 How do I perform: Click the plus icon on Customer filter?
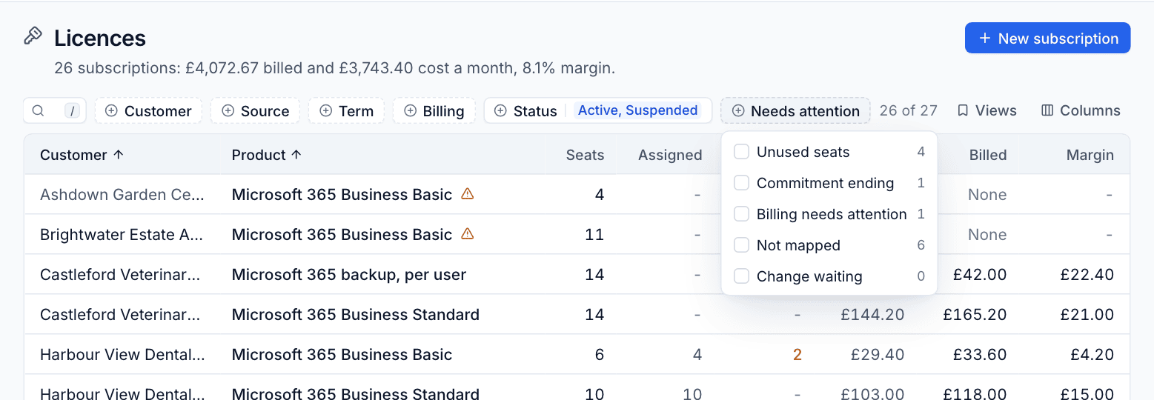pyautogui.click(x=111, y=110)
